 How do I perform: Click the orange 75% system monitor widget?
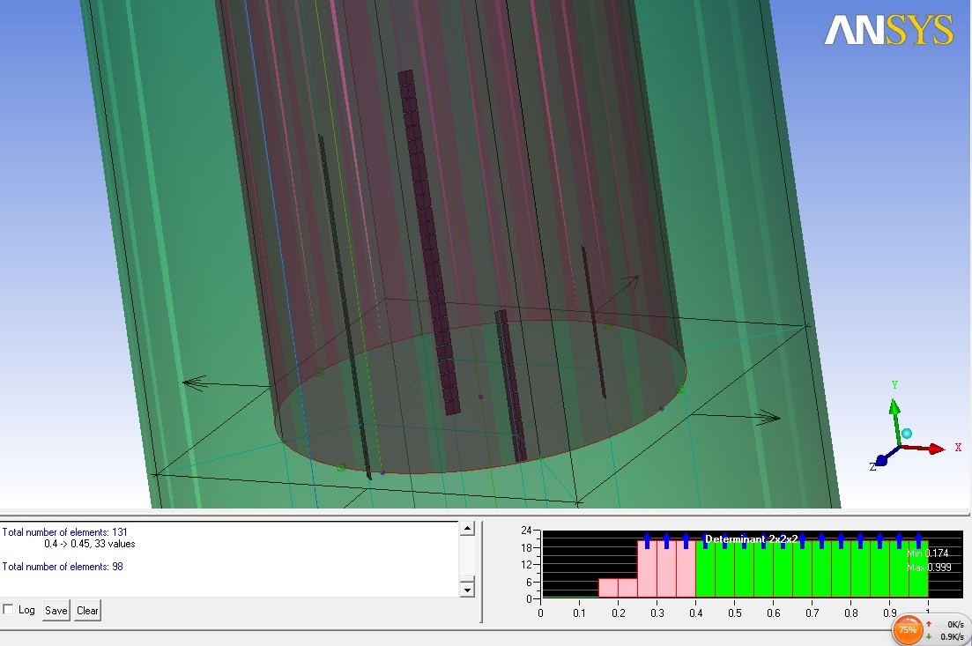coord(908,629)
